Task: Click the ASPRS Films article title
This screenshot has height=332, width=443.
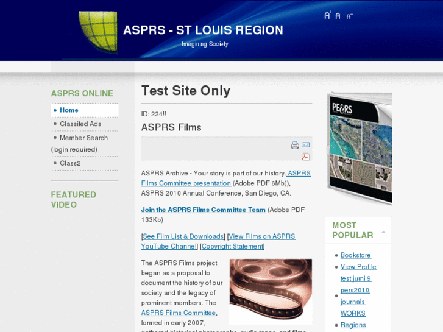Action: click(171, 127)
